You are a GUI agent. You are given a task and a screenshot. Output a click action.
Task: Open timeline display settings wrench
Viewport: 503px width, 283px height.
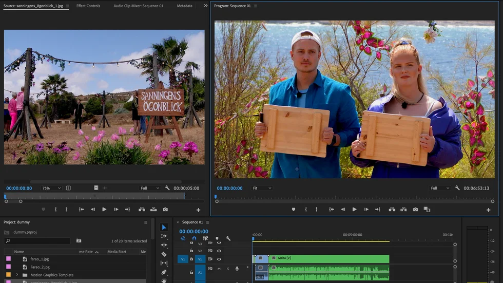[228, 238]
